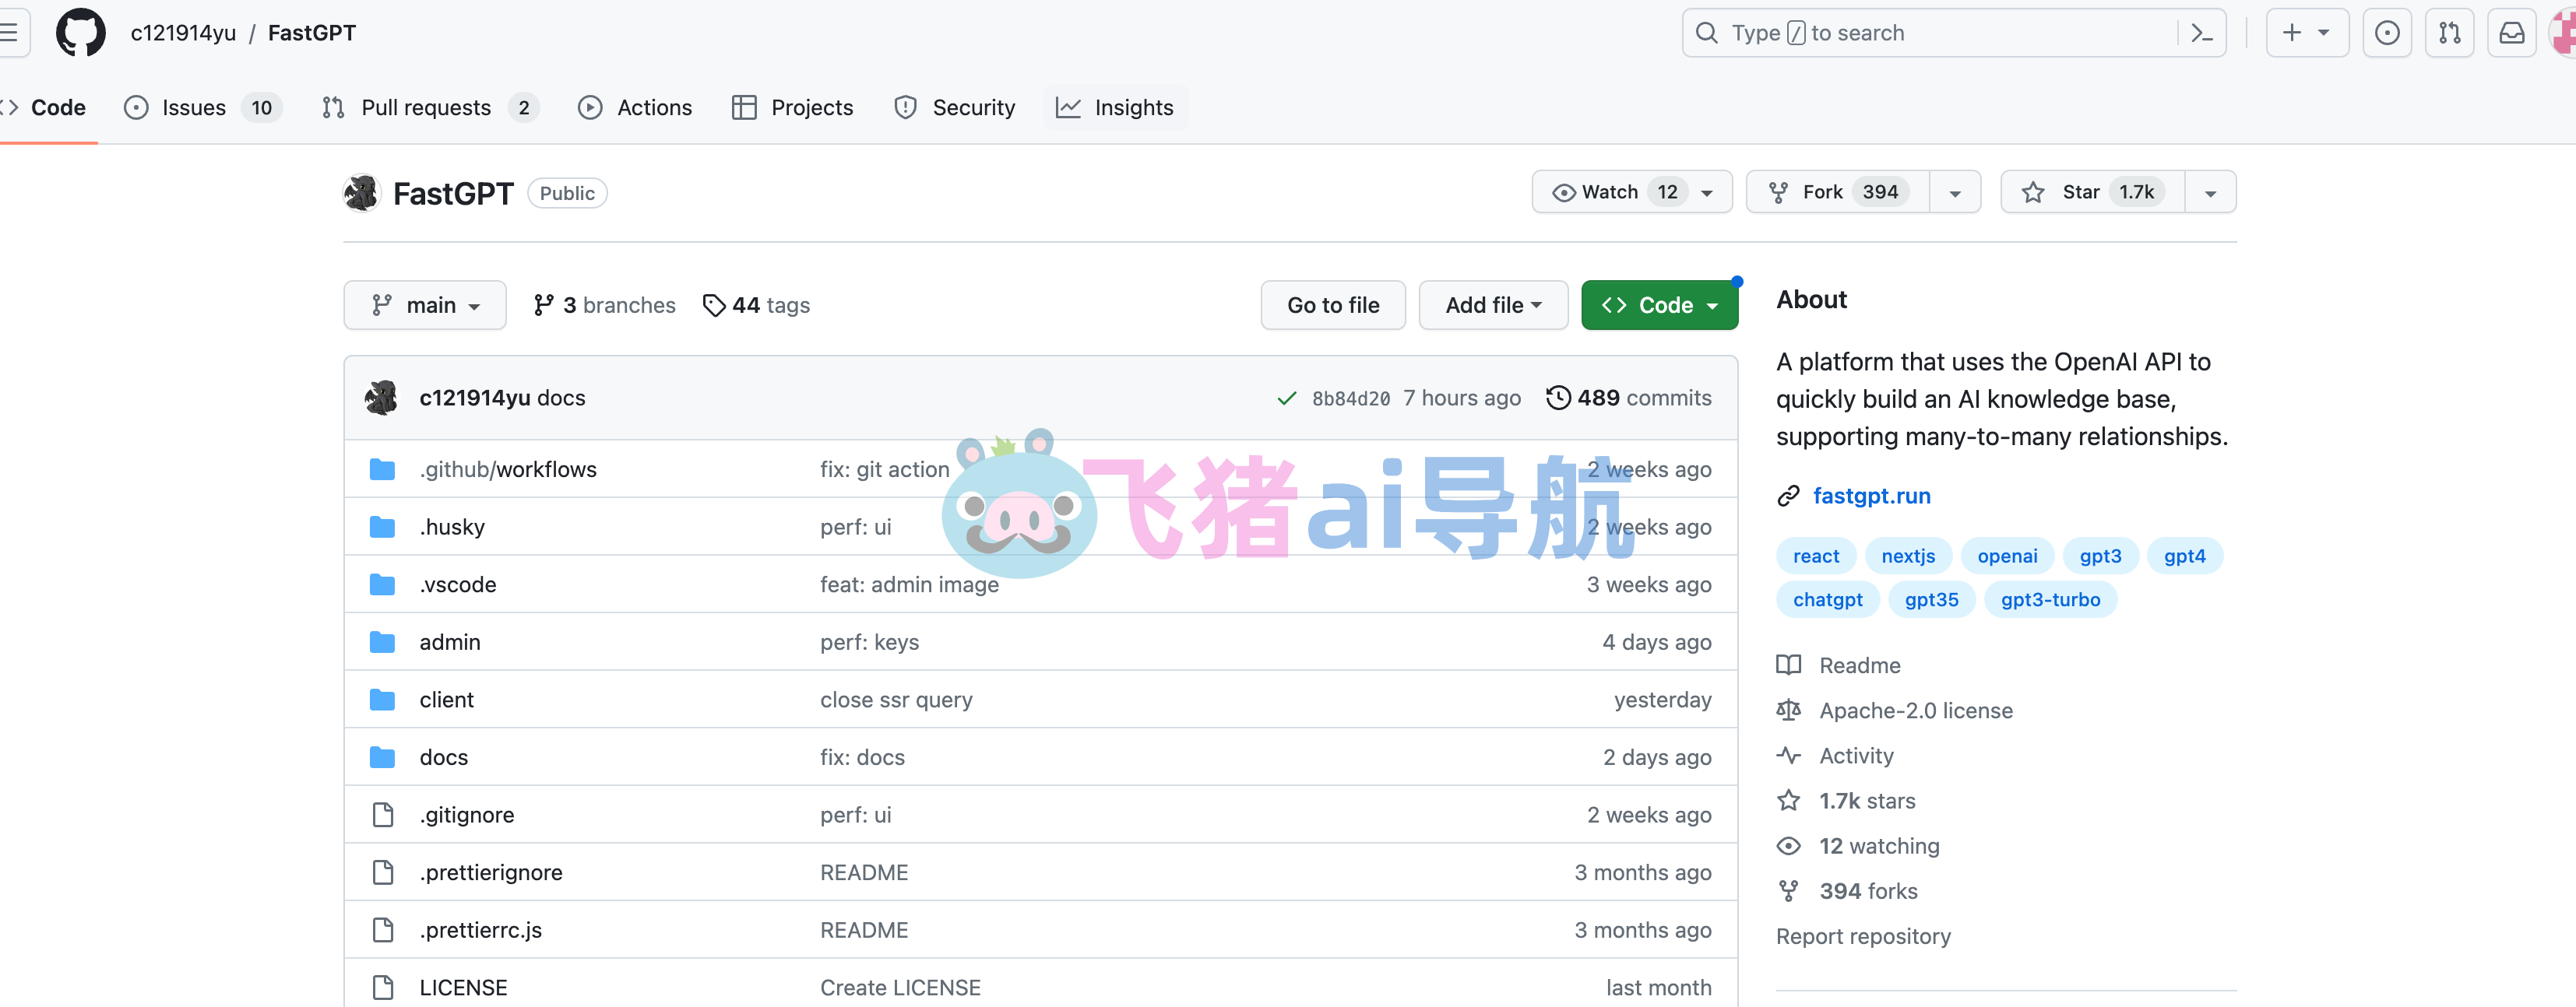This screenshot has height=1007, width=2576.
Task: Click the Activity pulse icon
Action: point(1788,755)
